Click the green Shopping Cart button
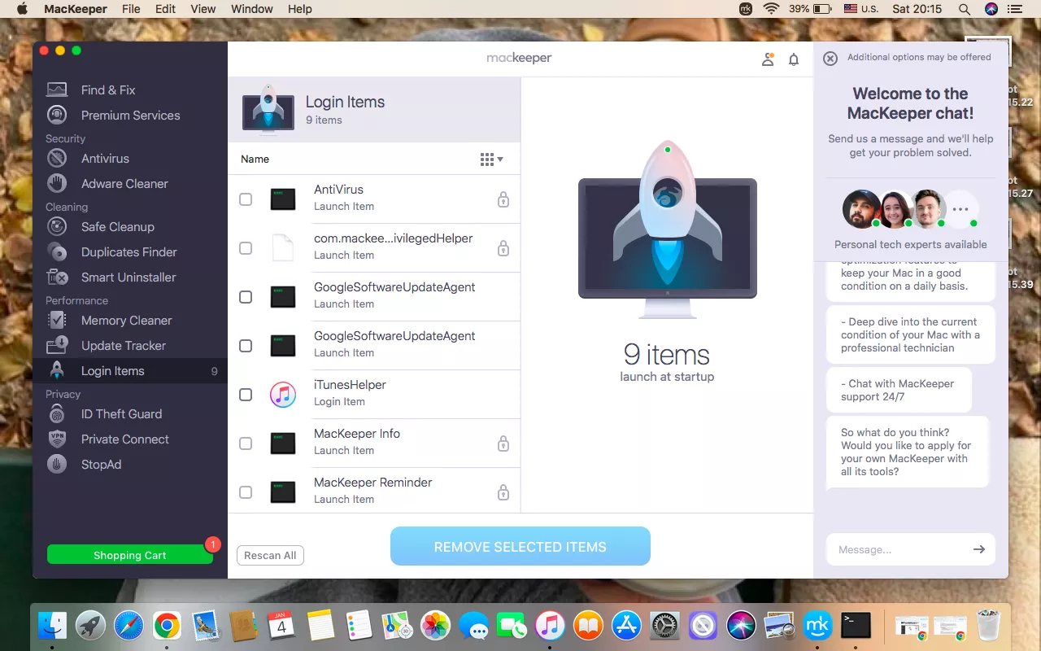Viewport: 1041px width, 651px height. (129, 555)
